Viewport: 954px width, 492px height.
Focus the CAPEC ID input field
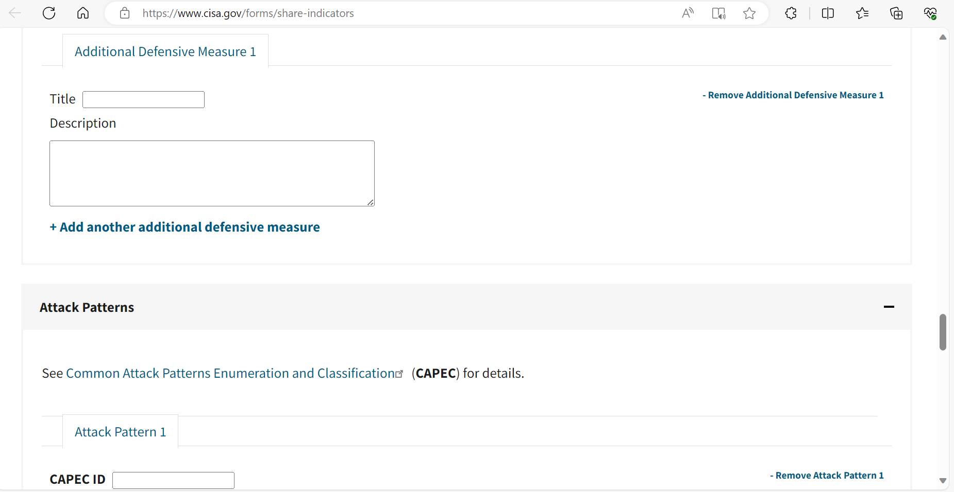[173, 480]
